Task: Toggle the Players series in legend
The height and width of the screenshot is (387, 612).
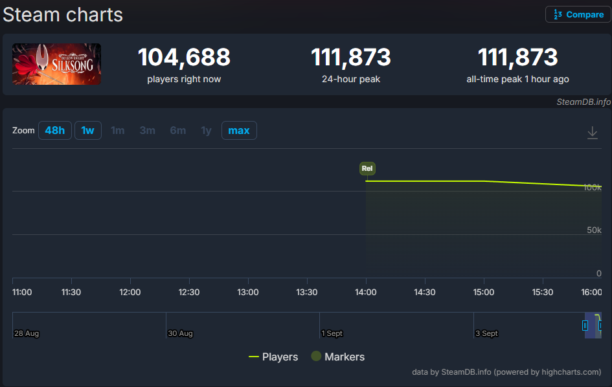Action: point(273,357)
